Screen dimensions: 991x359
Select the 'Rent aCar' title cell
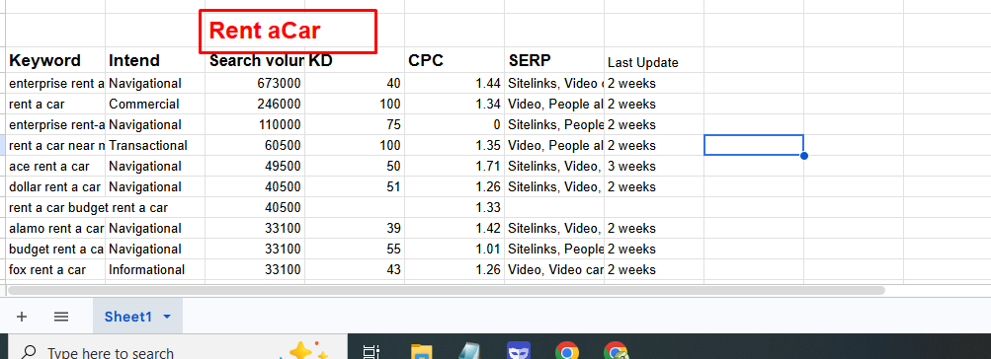(x=255, y=31)
